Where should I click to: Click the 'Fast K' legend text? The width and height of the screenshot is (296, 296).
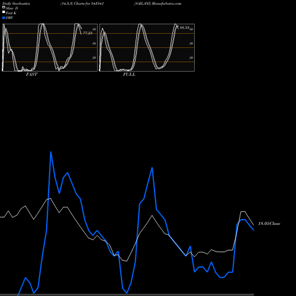(11, 13)
